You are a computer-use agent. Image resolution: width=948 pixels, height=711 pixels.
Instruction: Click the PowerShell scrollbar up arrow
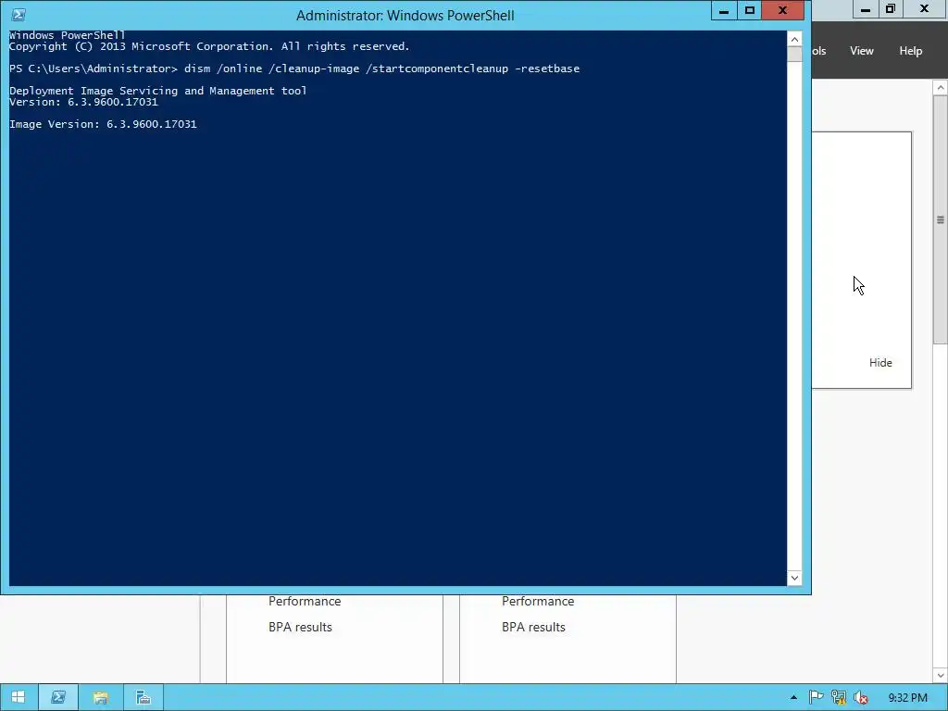[794, 39]
